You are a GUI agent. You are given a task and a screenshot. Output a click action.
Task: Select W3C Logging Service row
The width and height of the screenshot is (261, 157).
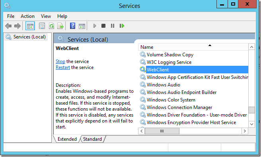tap(169, 62)
